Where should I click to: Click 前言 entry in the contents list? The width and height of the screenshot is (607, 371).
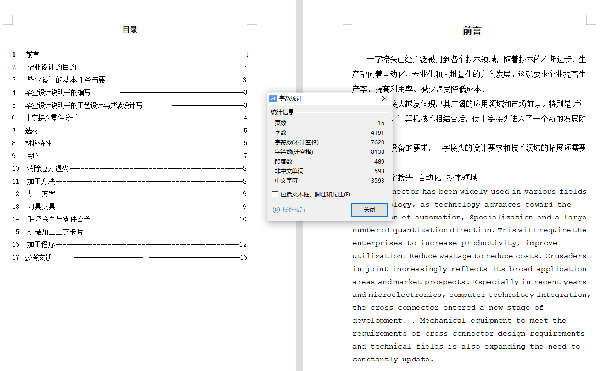coord(33,55)
